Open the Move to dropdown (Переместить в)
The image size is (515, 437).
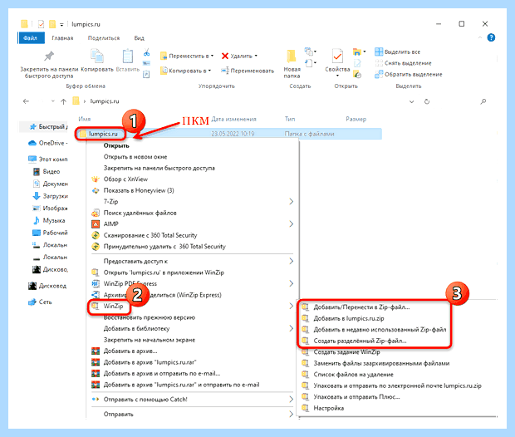(x=187, y=56)
